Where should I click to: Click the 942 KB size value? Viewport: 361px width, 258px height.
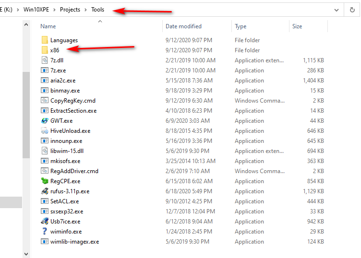point(315,222)
